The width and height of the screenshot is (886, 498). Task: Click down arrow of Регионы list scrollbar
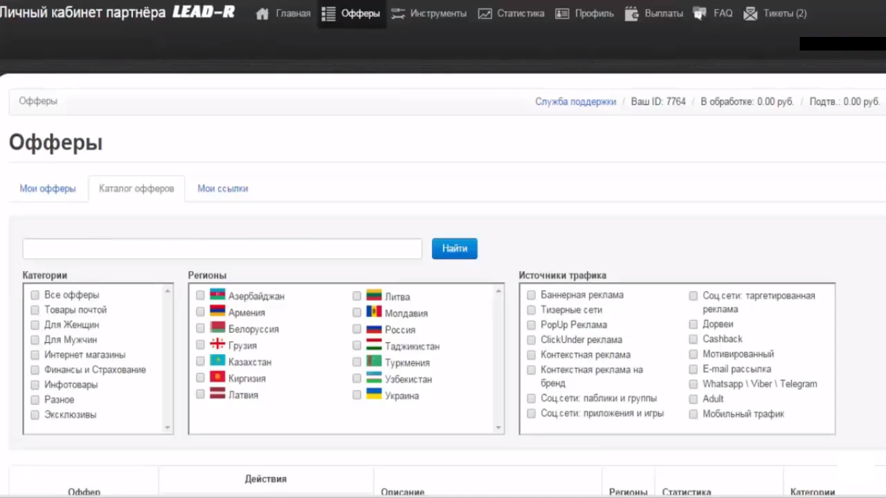[x=498, y=427]
